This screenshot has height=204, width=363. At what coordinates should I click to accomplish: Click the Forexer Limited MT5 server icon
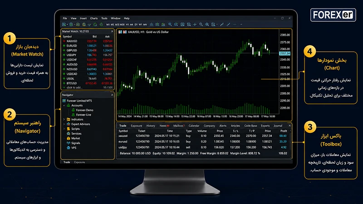[64, 101]
